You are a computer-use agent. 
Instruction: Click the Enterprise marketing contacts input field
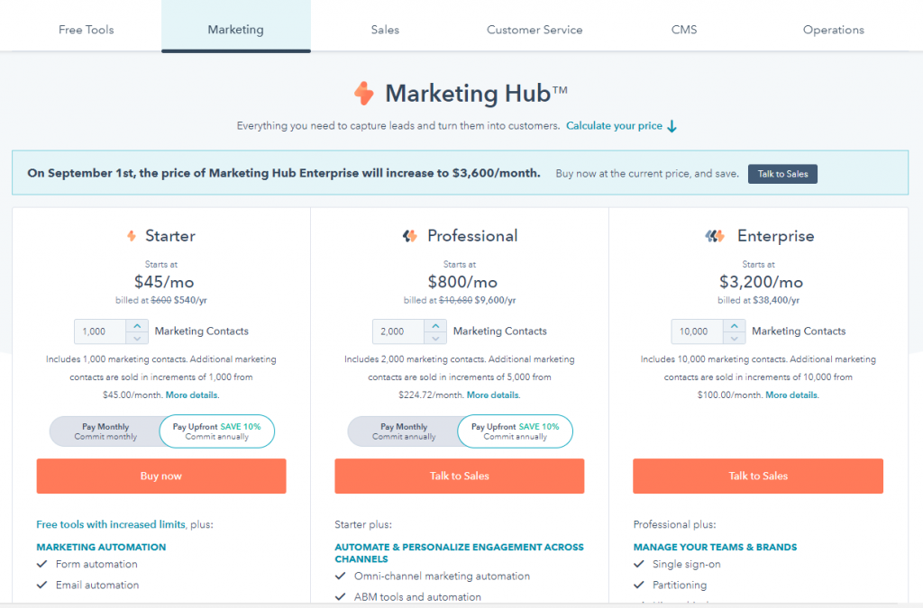point(697,331)
